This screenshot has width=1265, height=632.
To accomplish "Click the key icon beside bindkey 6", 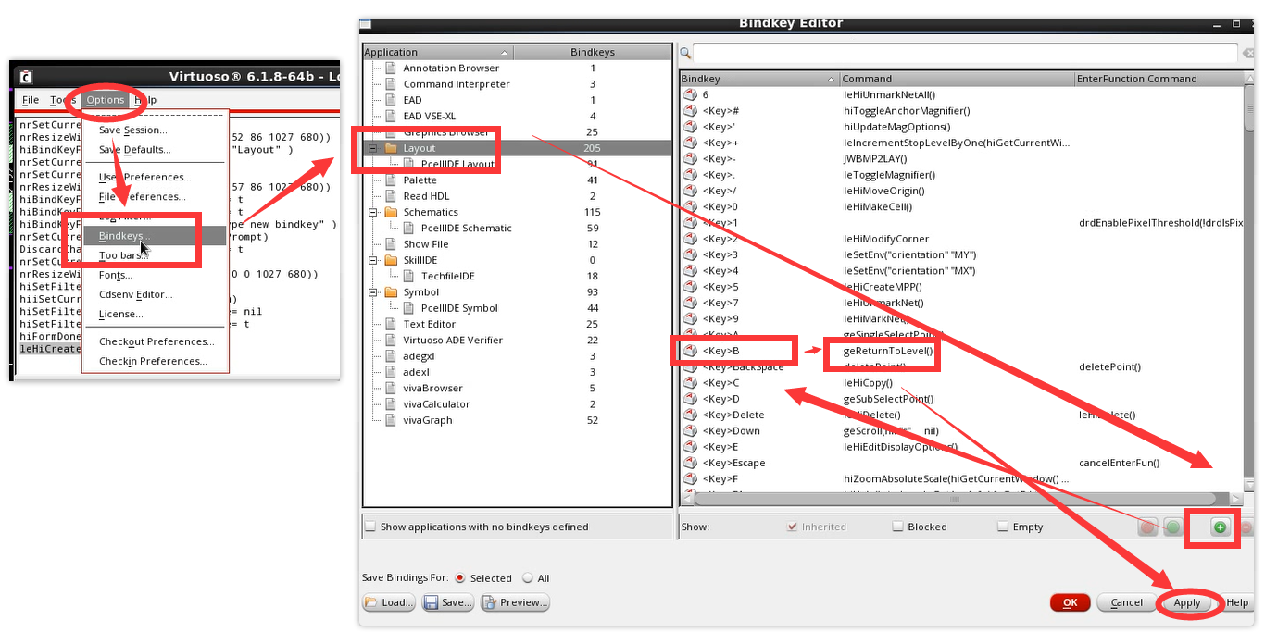I will click(690, 94).
